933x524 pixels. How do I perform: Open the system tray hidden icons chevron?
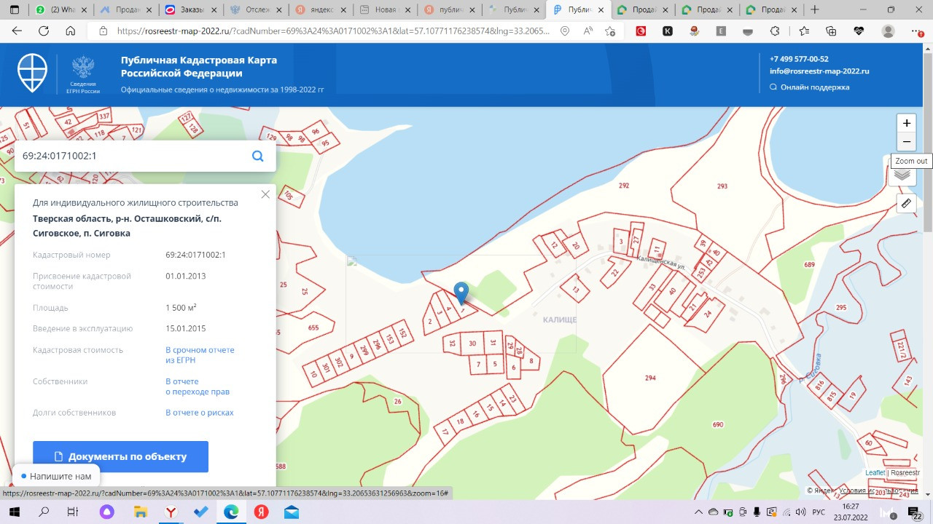[699, 512]
